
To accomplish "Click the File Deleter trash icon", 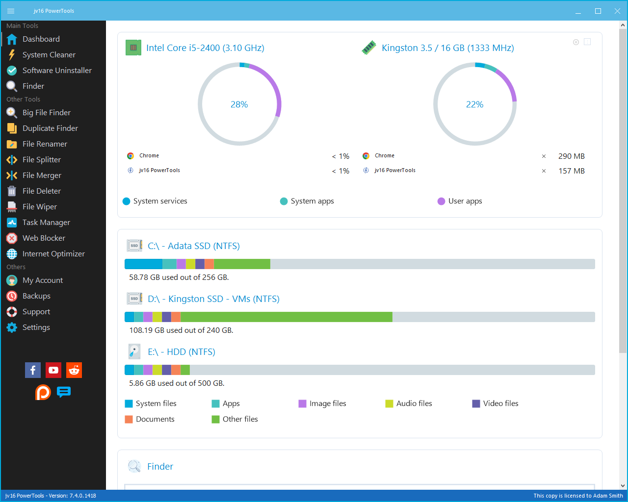I will pos(12,191).
